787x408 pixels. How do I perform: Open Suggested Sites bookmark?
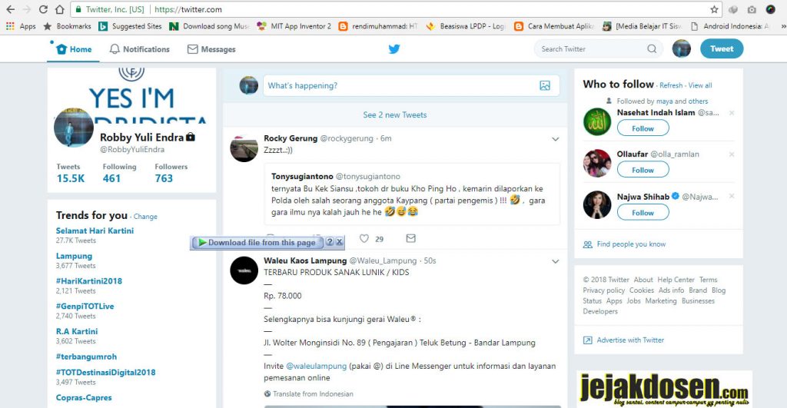(x=130, y=26)
